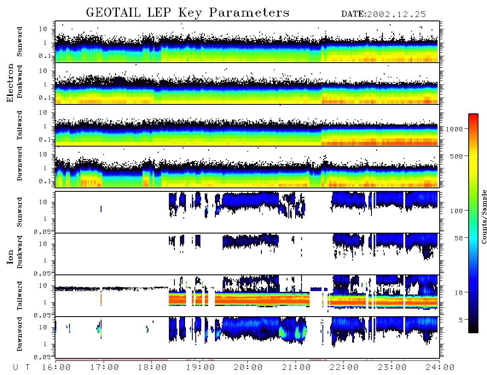Click the Electron Sunward axis label
Image resolution: width=487 pixels, height=375 pixels.
point(20,42)
